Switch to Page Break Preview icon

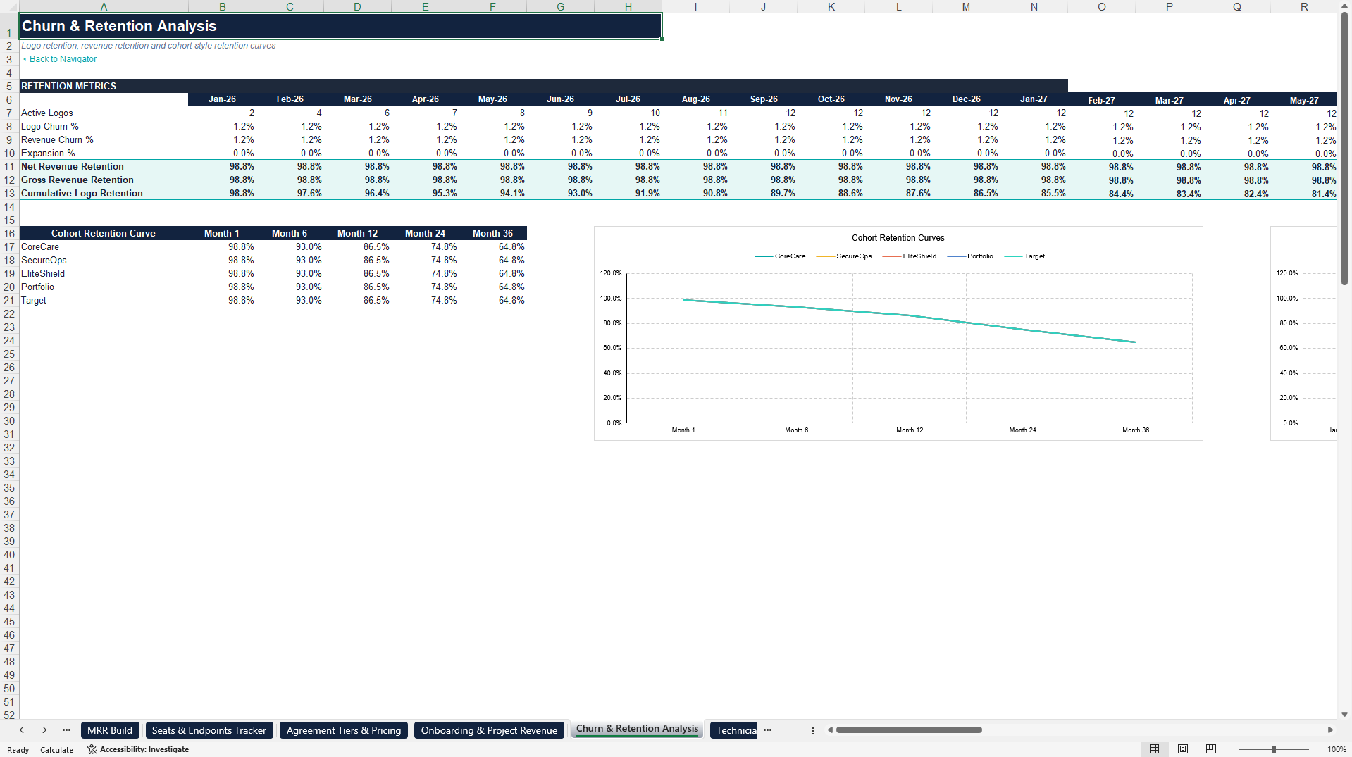coord(1210,749)
